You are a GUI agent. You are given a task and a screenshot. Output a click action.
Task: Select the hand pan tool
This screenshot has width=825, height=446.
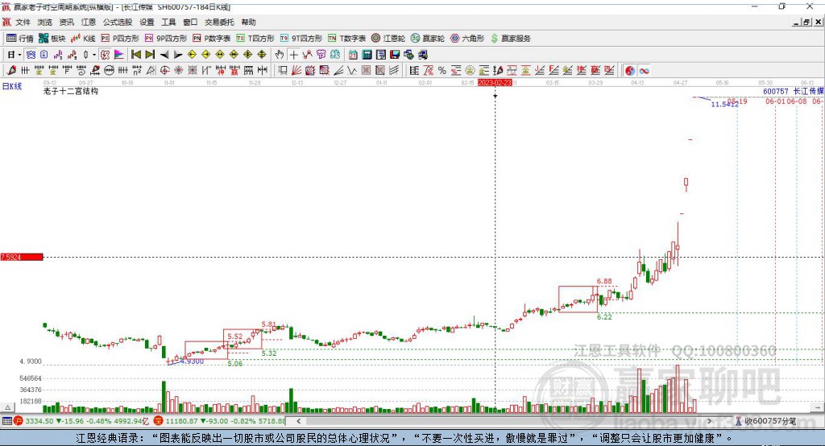coord(280,55)
